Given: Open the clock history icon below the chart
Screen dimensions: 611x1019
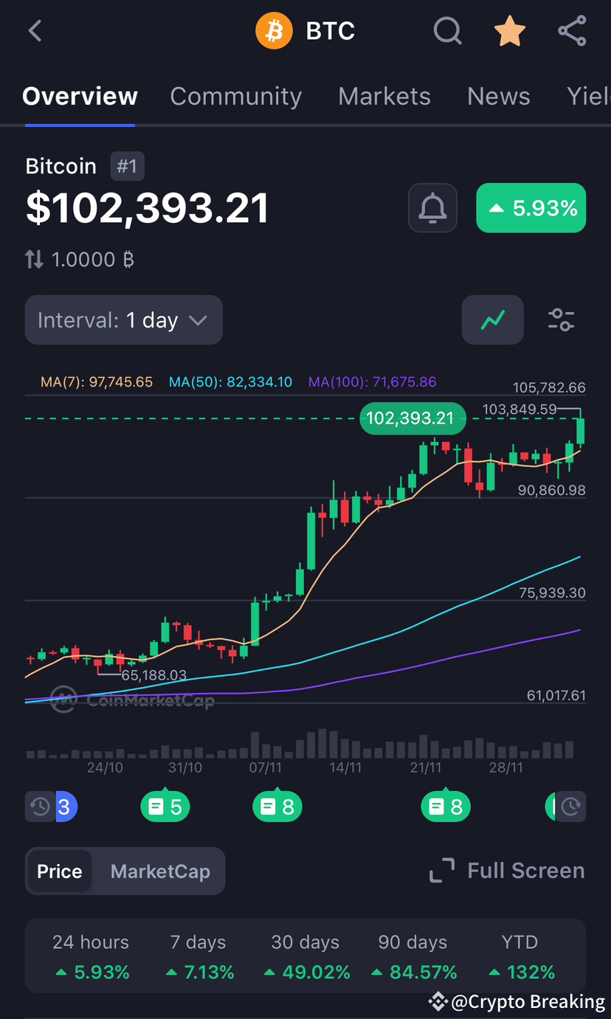Looking at the screenshot, I should pyautogui.click(x=40, y=806).
